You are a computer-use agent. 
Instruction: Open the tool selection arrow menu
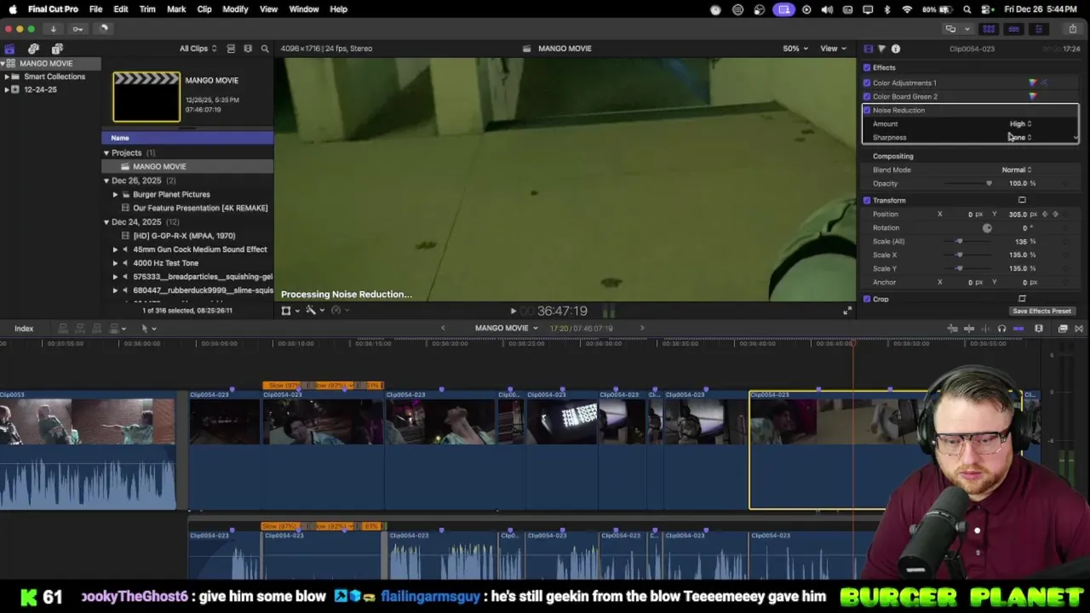point(147,329)
